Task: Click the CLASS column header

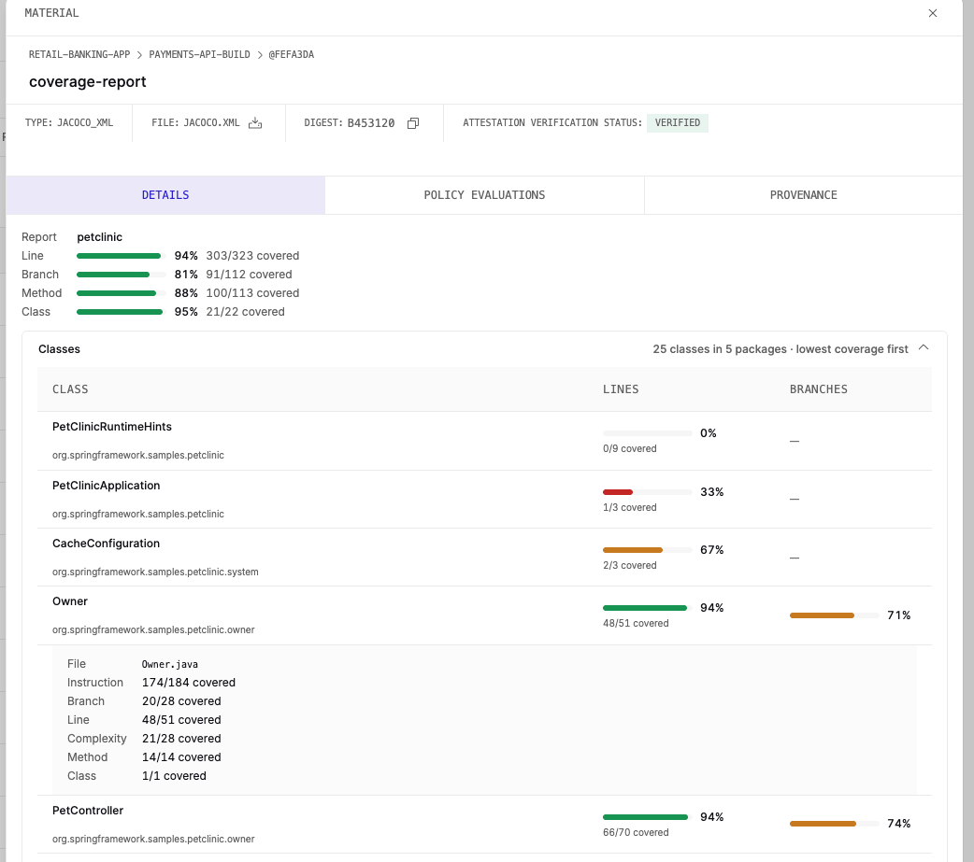Action: 70,389
